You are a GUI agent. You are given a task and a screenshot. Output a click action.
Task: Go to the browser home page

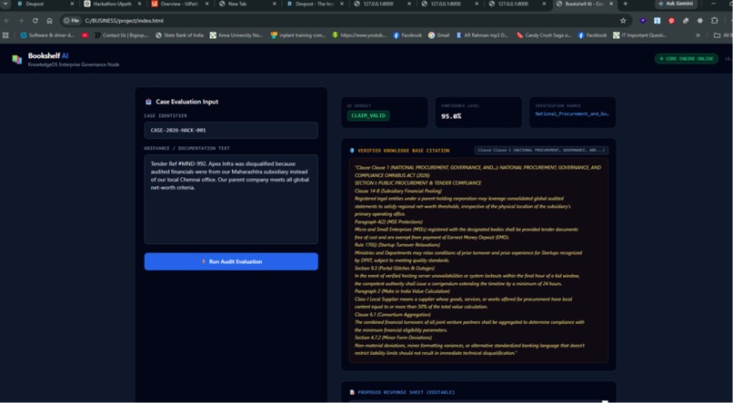pyautogui.click(x=49, y=21)
